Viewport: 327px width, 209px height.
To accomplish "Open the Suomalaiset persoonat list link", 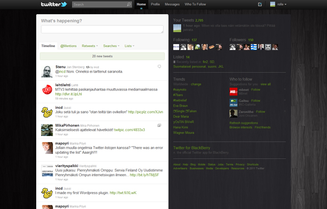I will (190, 67).
